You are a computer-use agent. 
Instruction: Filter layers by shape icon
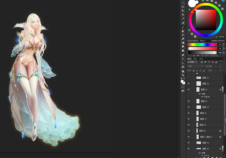pyautogui.click(x=213, y=62)
